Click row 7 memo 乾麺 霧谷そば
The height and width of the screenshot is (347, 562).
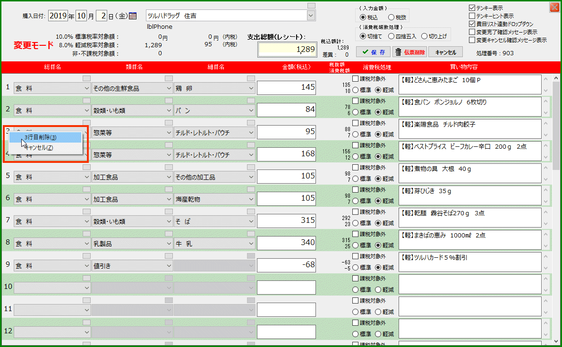(x=470, y=217)
